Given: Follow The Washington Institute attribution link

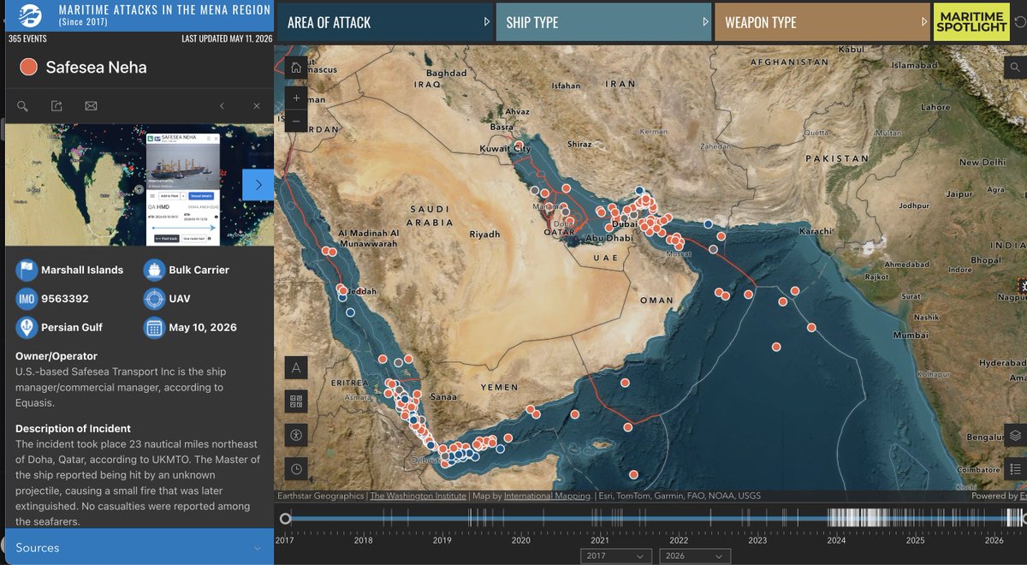Looking at the screenshot, I should click(x=419, y=496).
